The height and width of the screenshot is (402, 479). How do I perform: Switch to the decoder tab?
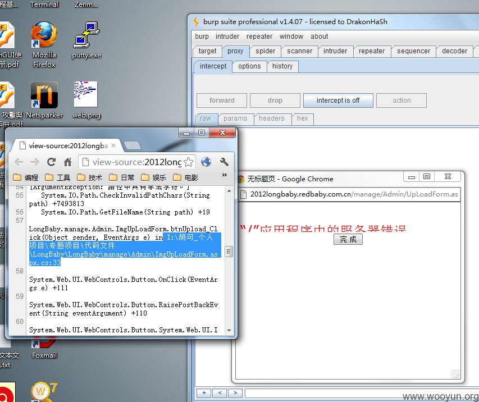[x=454, y=51]
